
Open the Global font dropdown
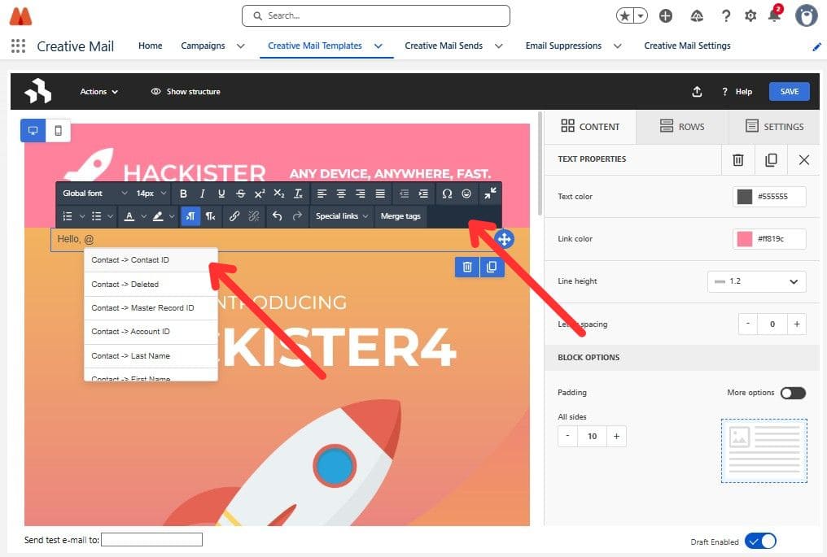point(95,194)
